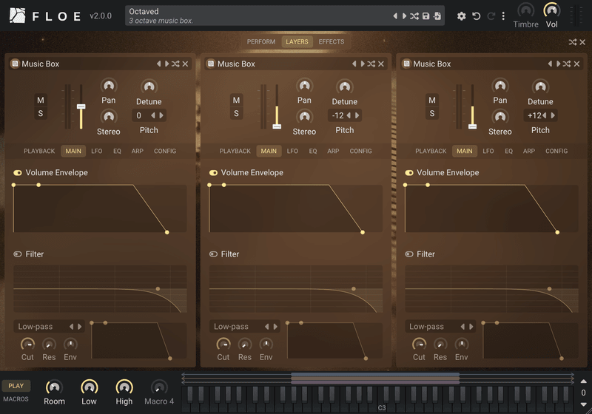Select the LAYERS tab
The image size is (592, 414).
[297, 41]
